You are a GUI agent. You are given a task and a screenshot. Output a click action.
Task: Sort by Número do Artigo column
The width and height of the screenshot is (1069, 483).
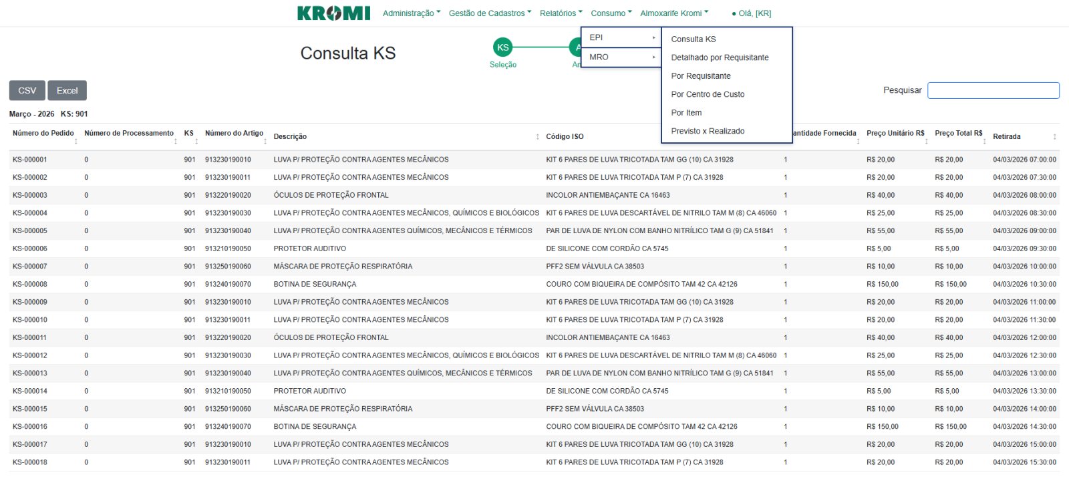236,136
